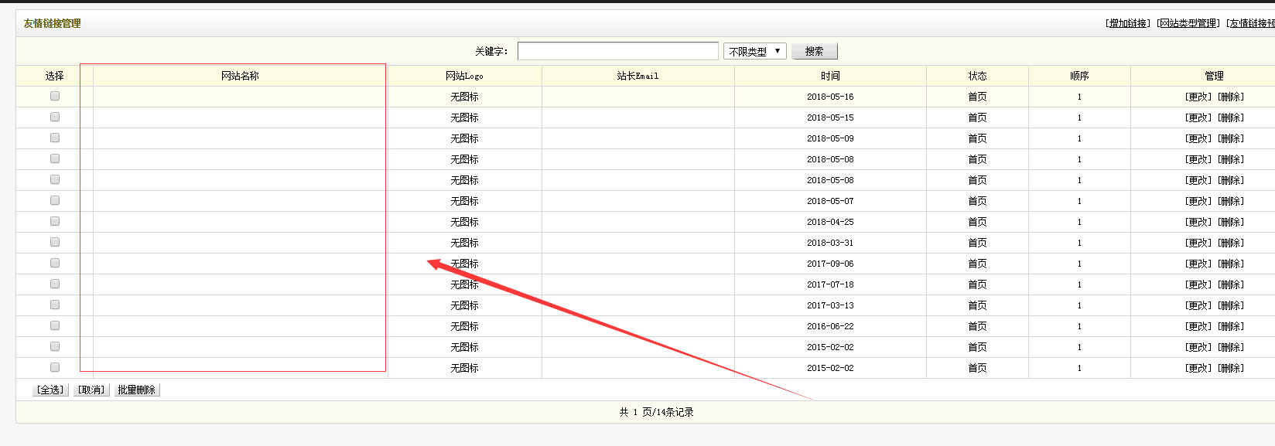Open the 不限类型 type dropdown
The width and height of the screenshot is (1275, 446).
[x=754, y=51]
